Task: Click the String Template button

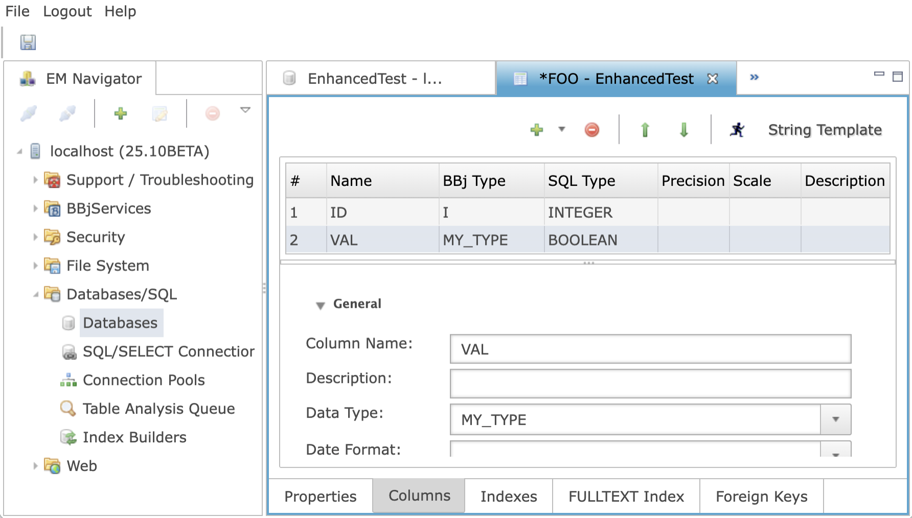Action: 825,130
